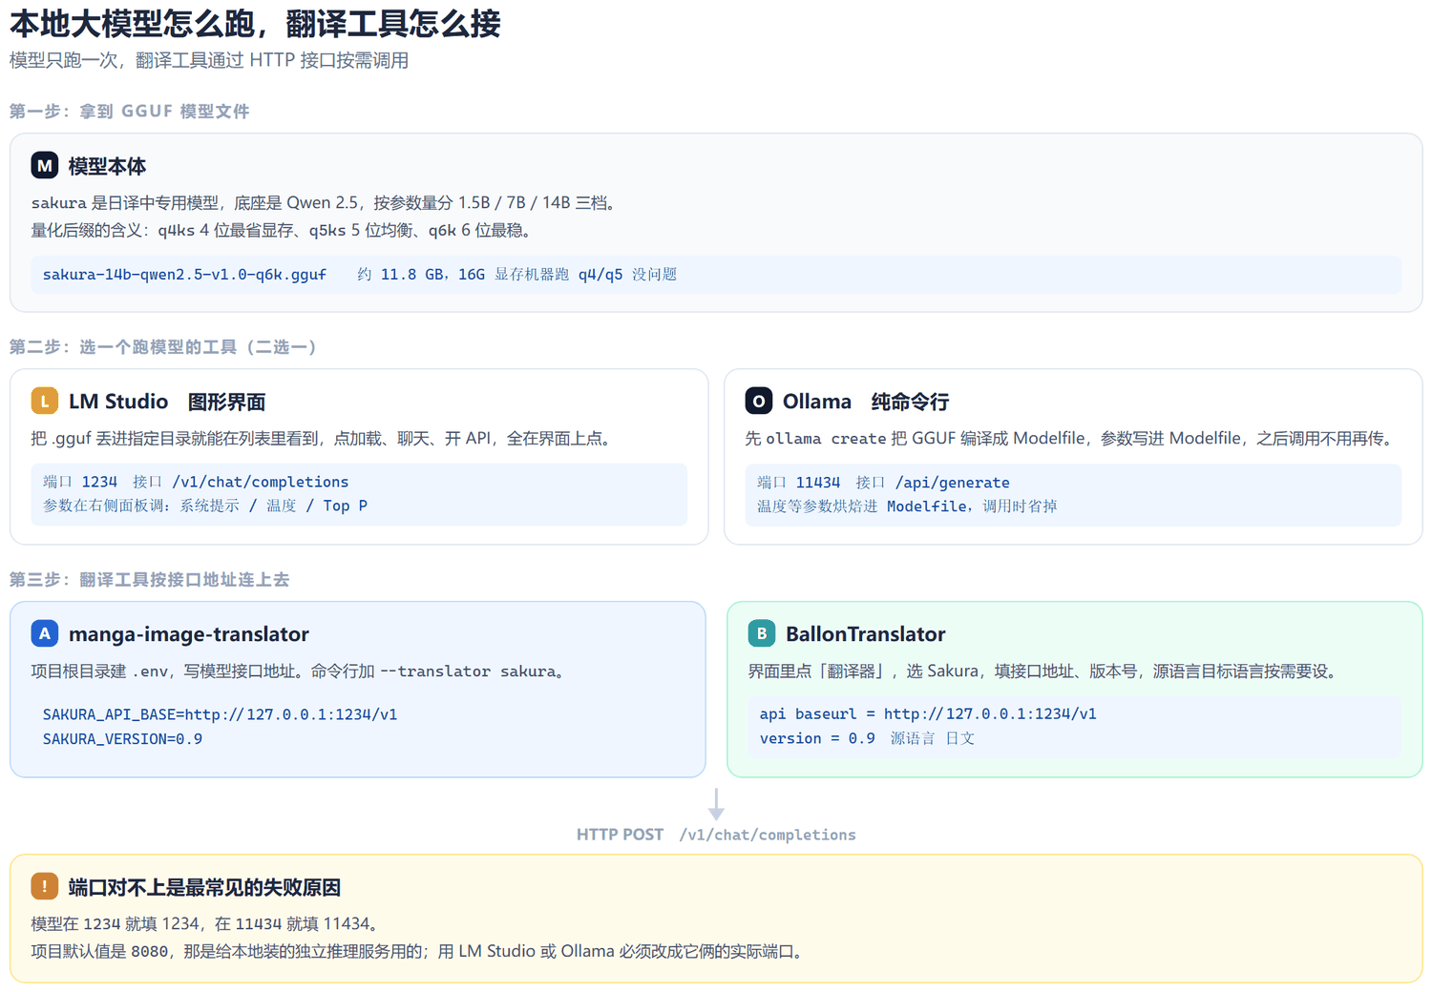Click the teal B icon for BallonTranslator
This screenshot has height=992, width=1432.
pyautogui.click(x=762, y=633)
